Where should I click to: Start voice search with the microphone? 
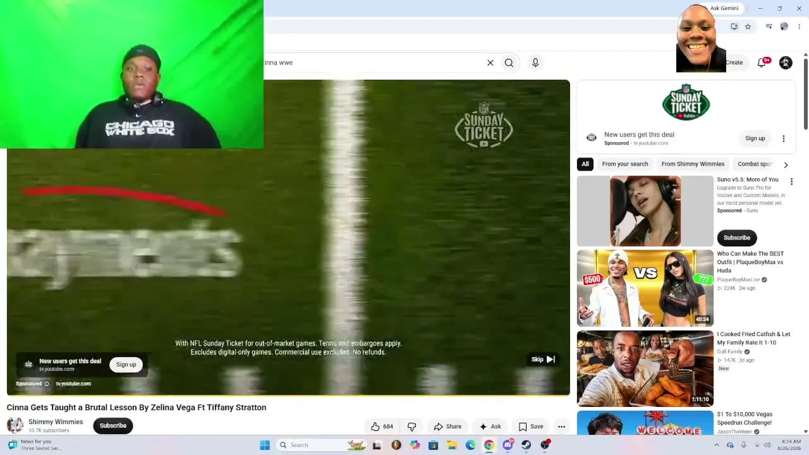click(x=535, y=63)
